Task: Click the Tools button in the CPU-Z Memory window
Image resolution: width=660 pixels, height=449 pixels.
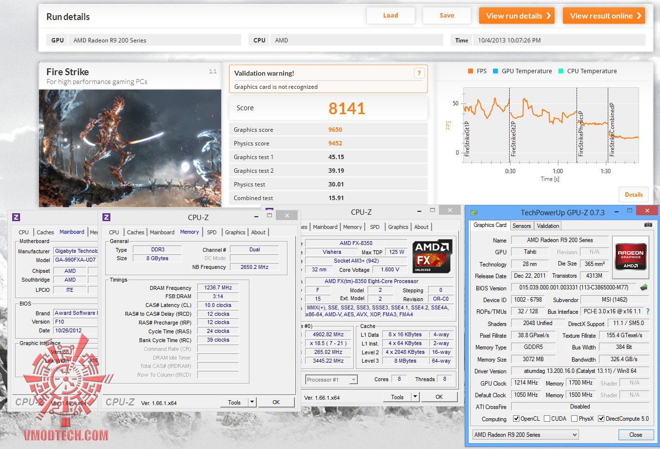Action: coord(234,402)
